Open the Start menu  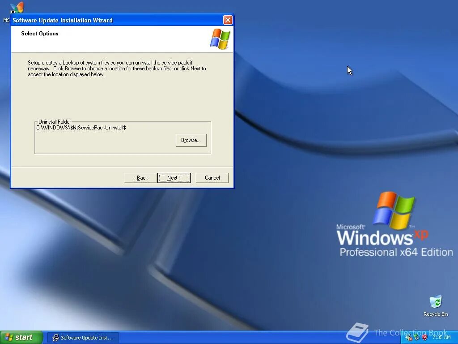(x=21, y=337)
